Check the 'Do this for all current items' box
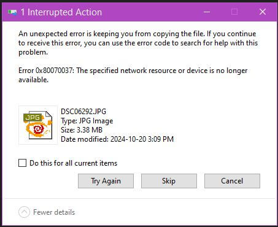This screenshot has width=278, height=227. tap(23, 163)
